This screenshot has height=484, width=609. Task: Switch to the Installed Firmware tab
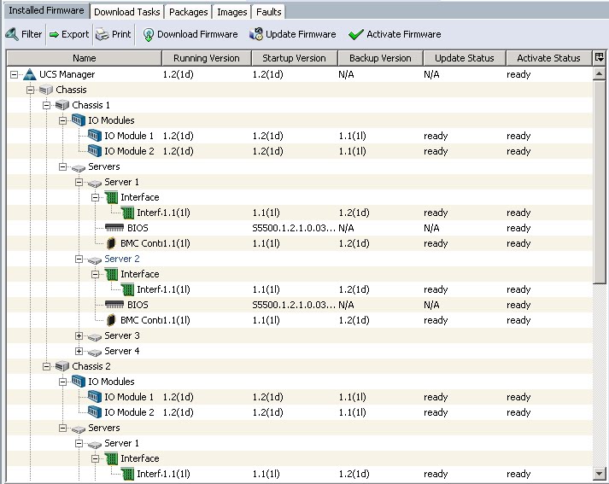47,10
